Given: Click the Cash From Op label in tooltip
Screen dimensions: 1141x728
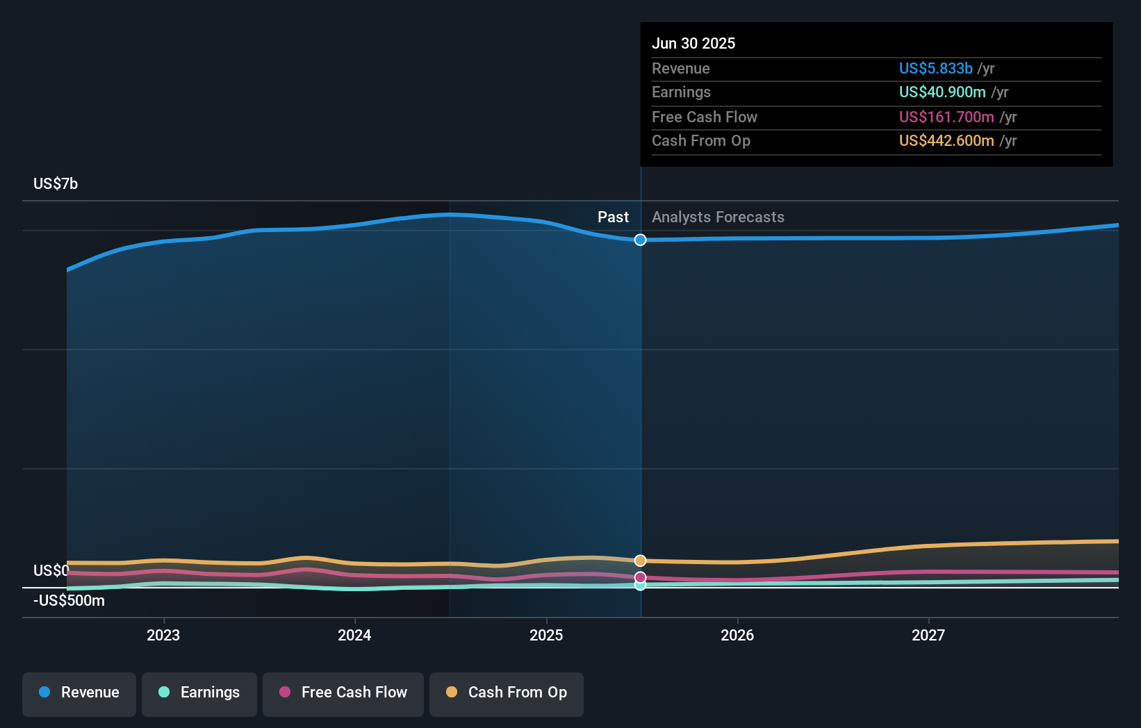Looking at the screenshot, I should tap(701, 141).
